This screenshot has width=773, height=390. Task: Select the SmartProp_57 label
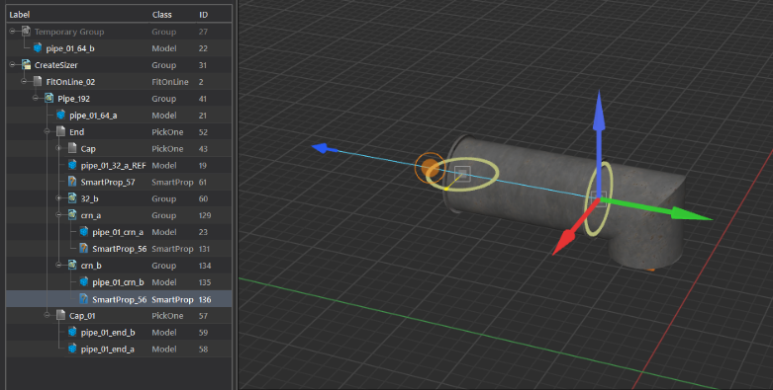(x=108, y=182)
